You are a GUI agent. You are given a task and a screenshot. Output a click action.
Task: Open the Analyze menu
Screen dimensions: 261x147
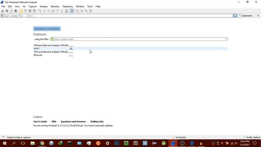44,7
